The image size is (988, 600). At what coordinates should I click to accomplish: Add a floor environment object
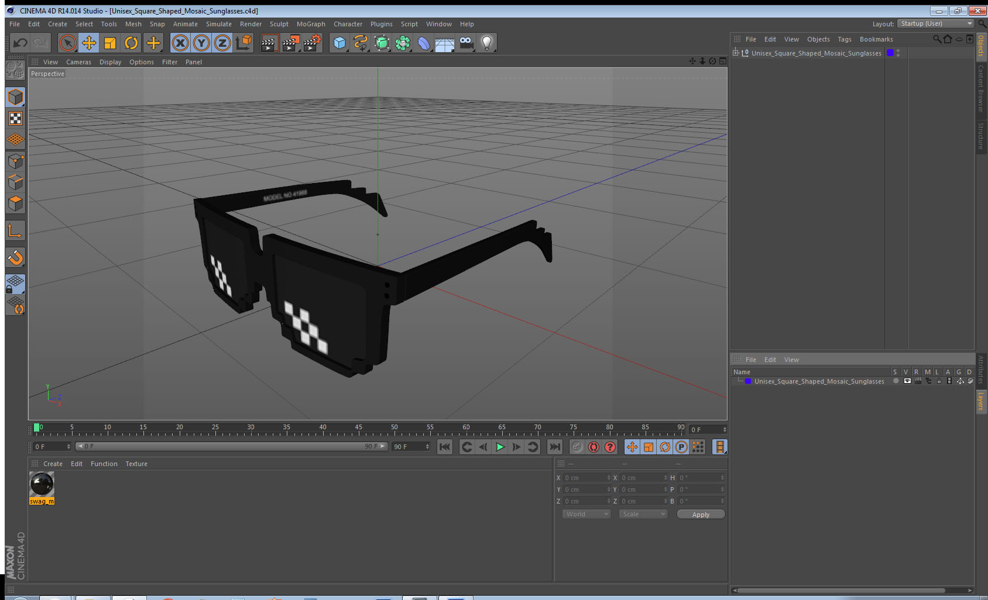pos(445,44)
